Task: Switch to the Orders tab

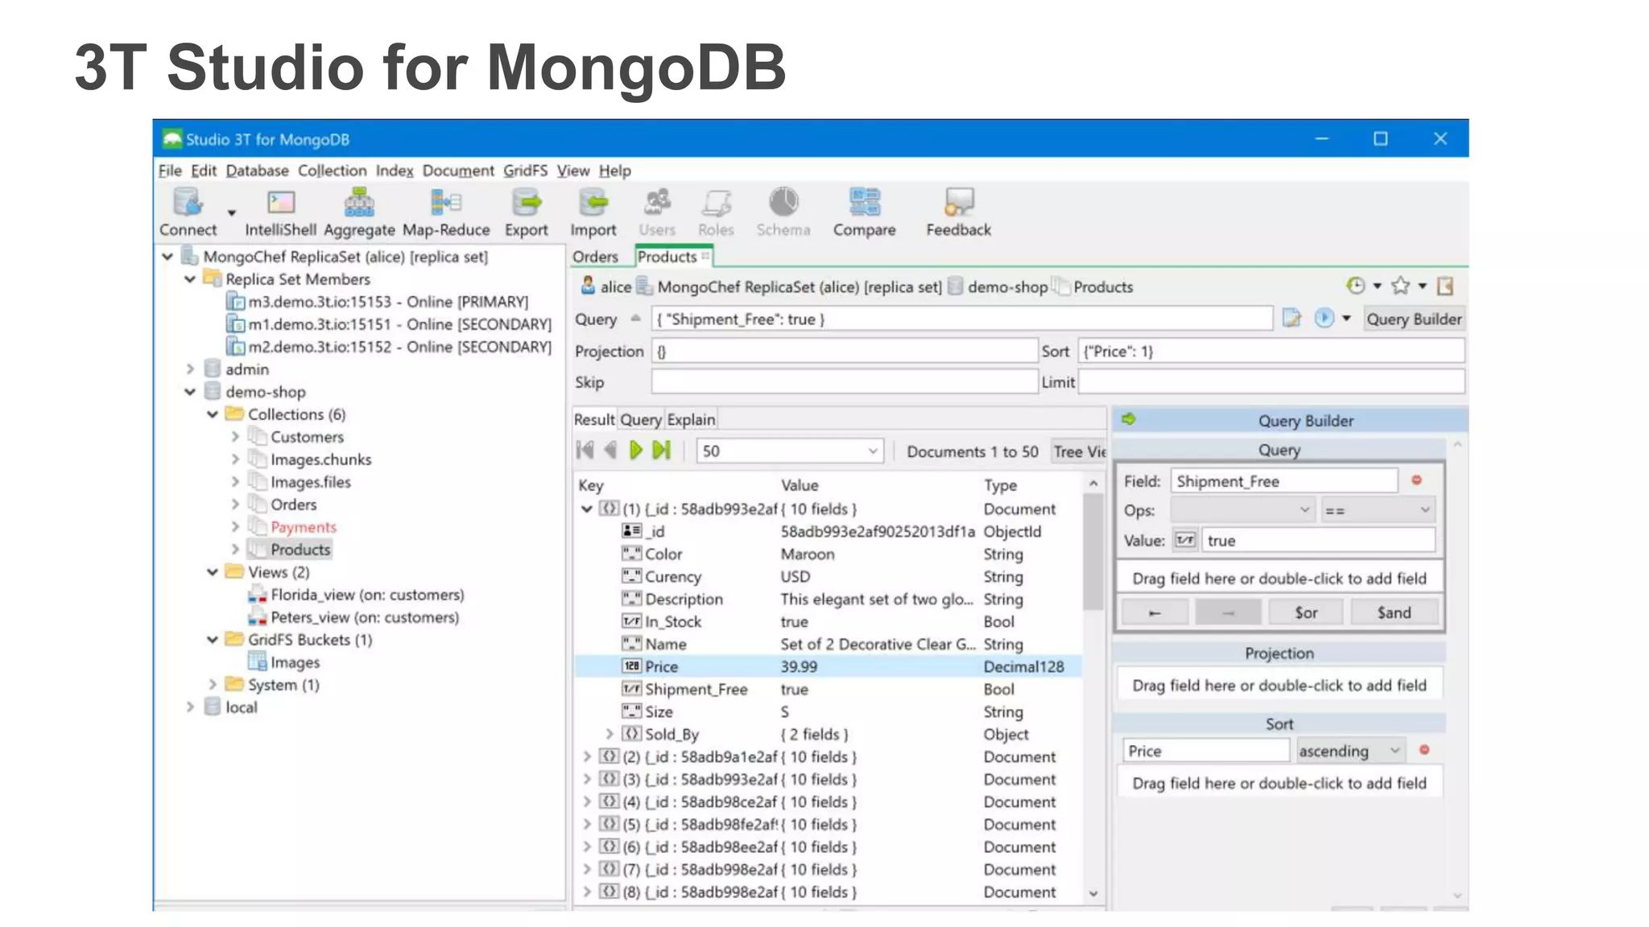Action: pos(595,257)
